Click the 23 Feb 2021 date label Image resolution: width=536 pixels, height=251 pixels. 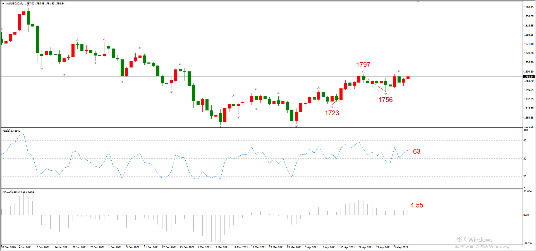click(187, 247)
